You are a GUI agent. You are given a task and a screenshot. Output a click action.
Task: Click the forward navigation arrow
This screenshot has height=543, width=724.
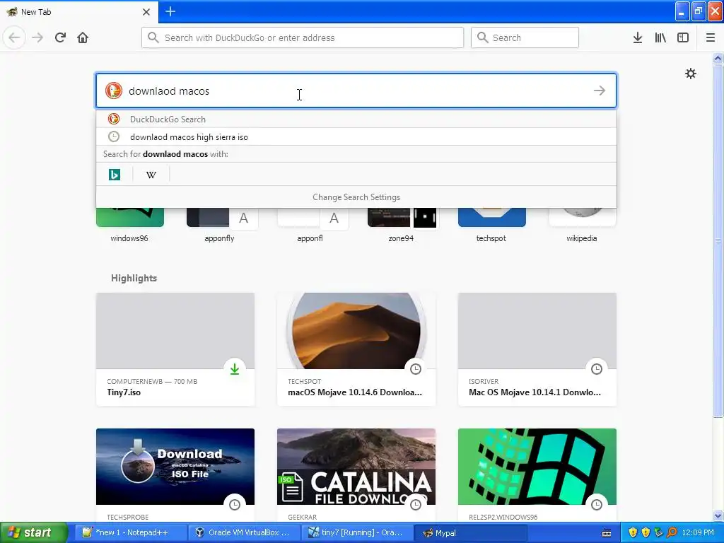coord(38,37)
